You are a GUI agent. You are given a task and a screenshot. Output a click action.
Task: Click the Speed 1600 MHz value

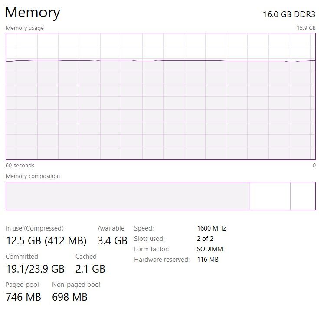[x=212, y=228]
